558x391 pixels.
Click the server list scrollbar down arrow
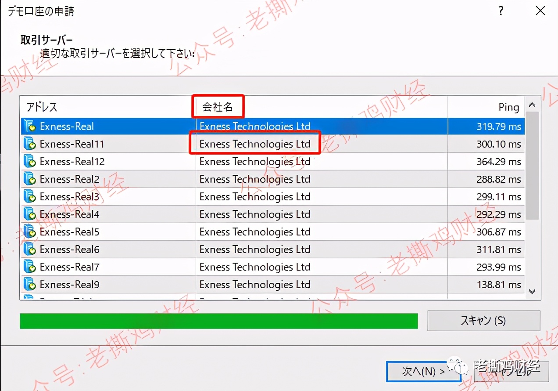click(x=532, y=291)
